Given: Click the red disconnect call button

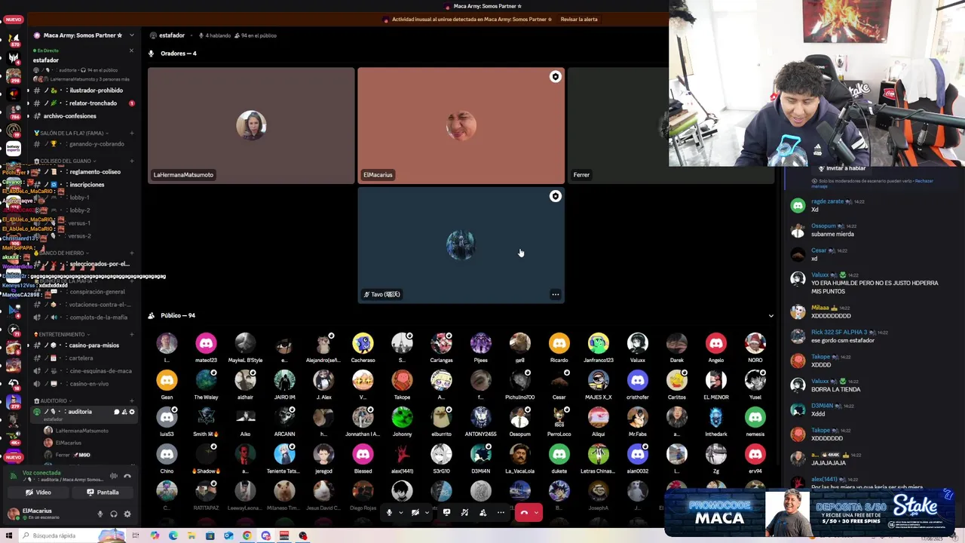Looking at the screenshot, I should [x=524, y=513].
